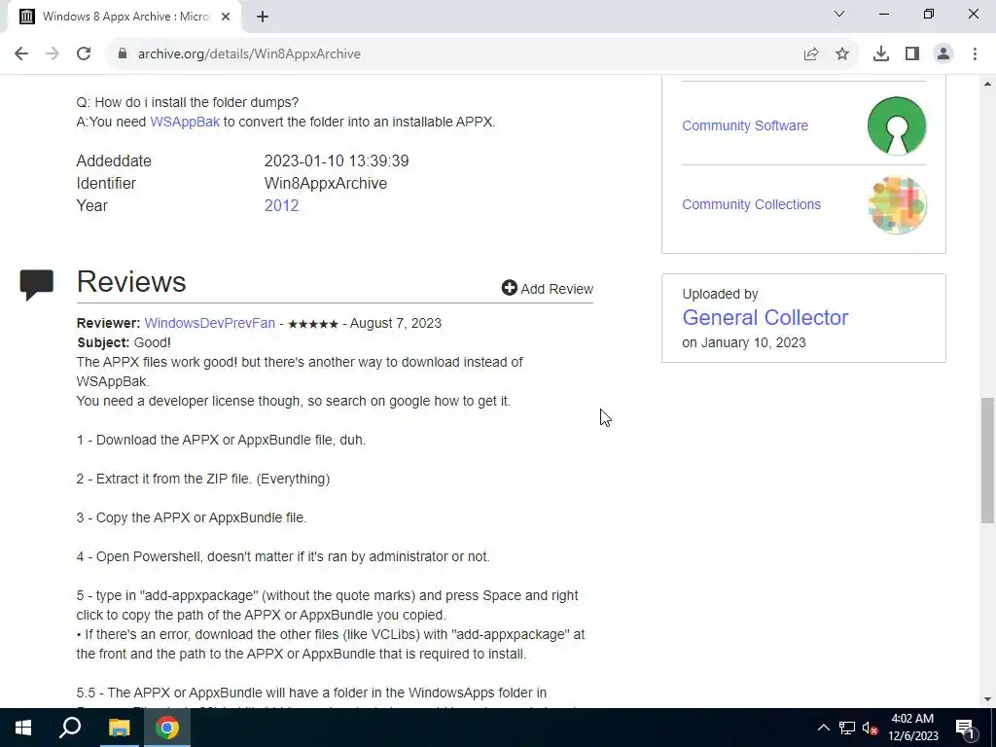Image resolution: width=996 pixels, height=747 pixels.
Task: Open File Explorer from taskbar
Action: coord(119,728)
